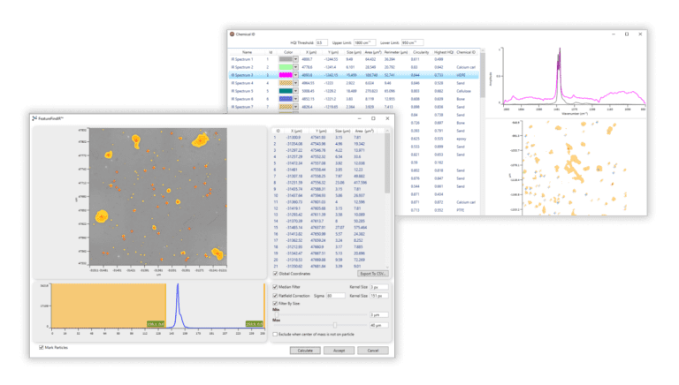Toggle the Median Filter checkbox
Screen dimensions: 679x385
coord(275,287)
